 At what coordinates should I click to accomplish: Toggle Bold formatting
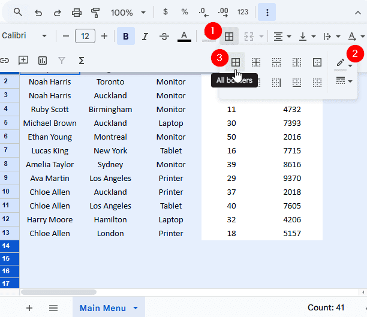[x=126, y=36]
